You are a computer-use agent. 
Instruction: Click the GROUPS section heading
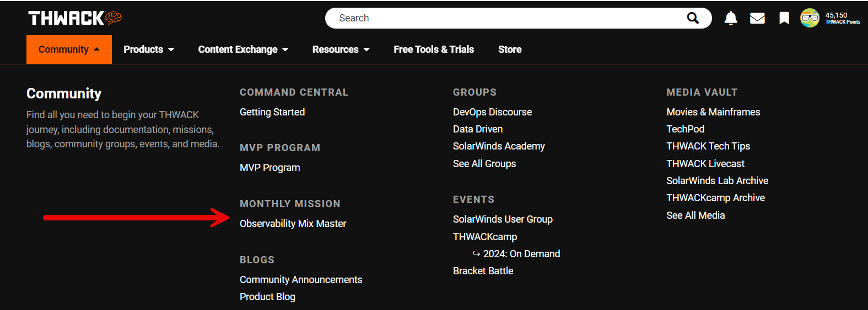click(475, 92)
